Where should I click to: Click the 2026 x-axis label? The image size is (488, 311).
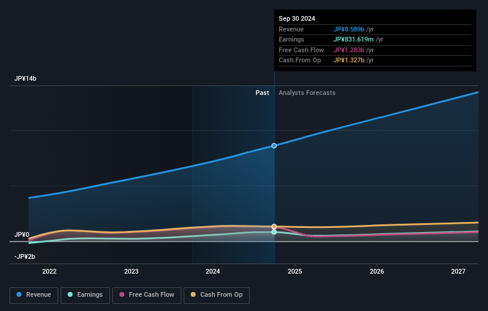pos(377,272)
